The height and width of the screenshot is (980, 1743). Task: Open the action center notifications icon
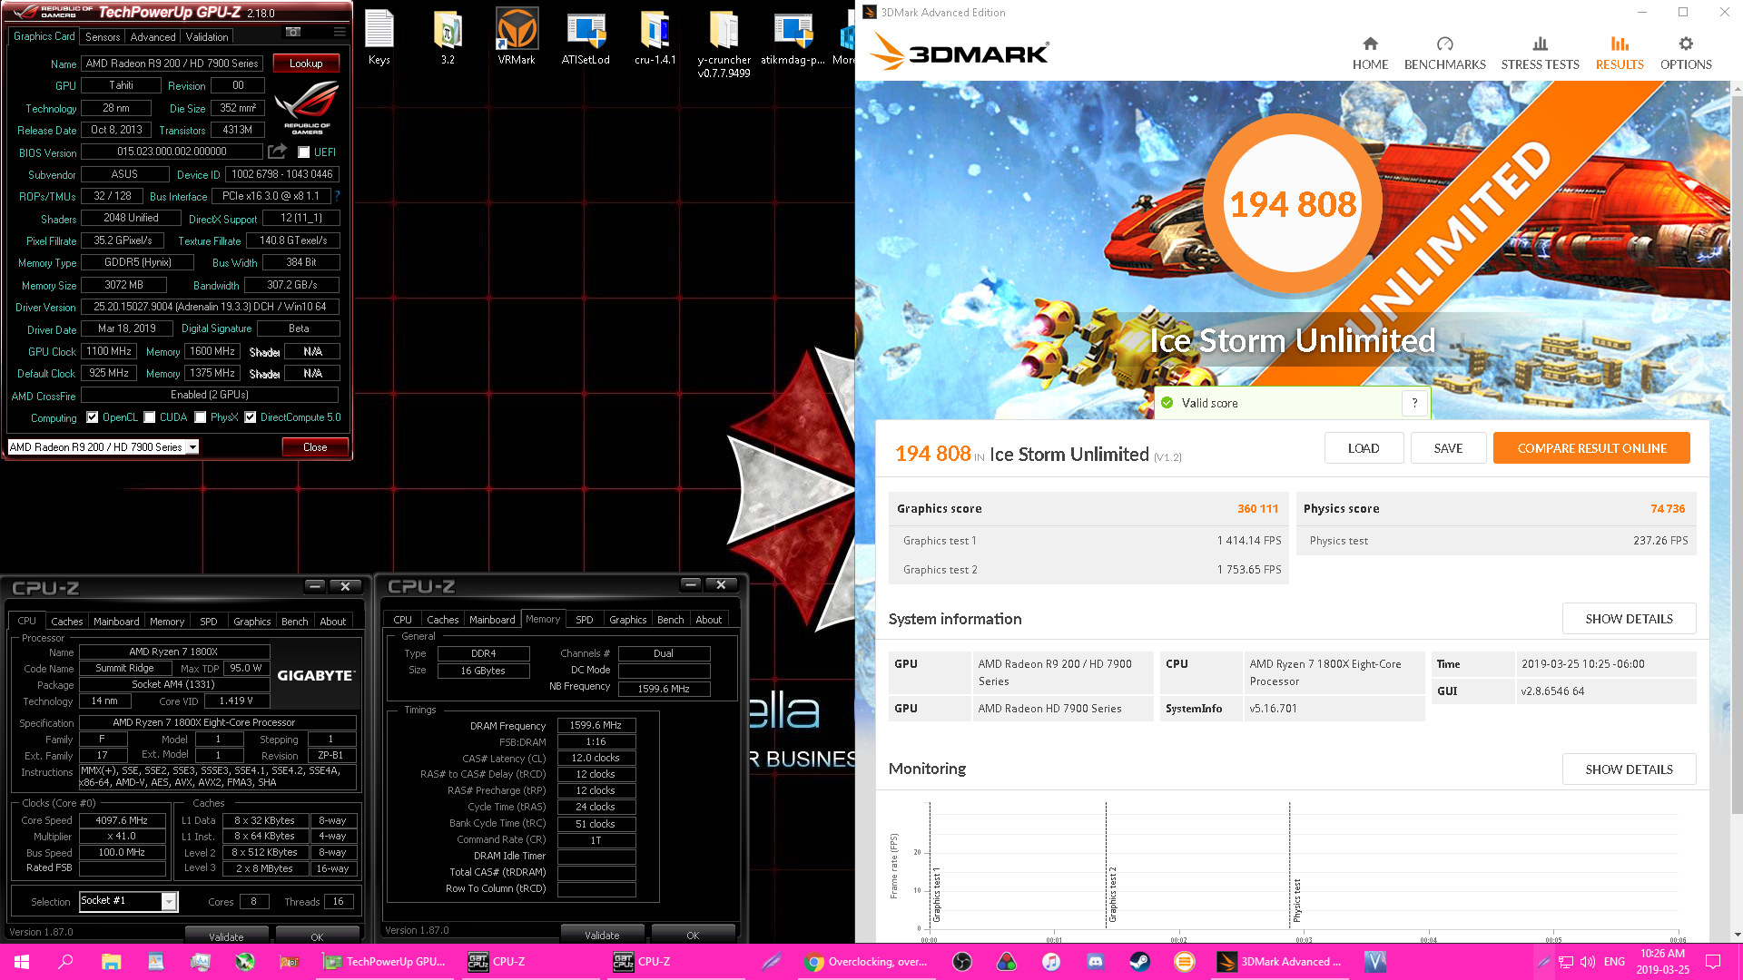pos(1713,962)
